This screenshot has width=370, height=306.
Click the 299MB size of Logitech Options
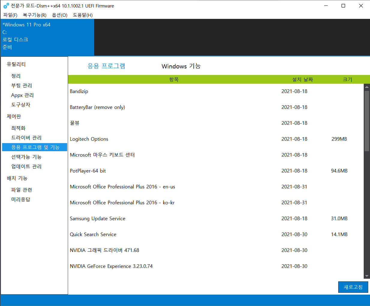pos(339,139)
